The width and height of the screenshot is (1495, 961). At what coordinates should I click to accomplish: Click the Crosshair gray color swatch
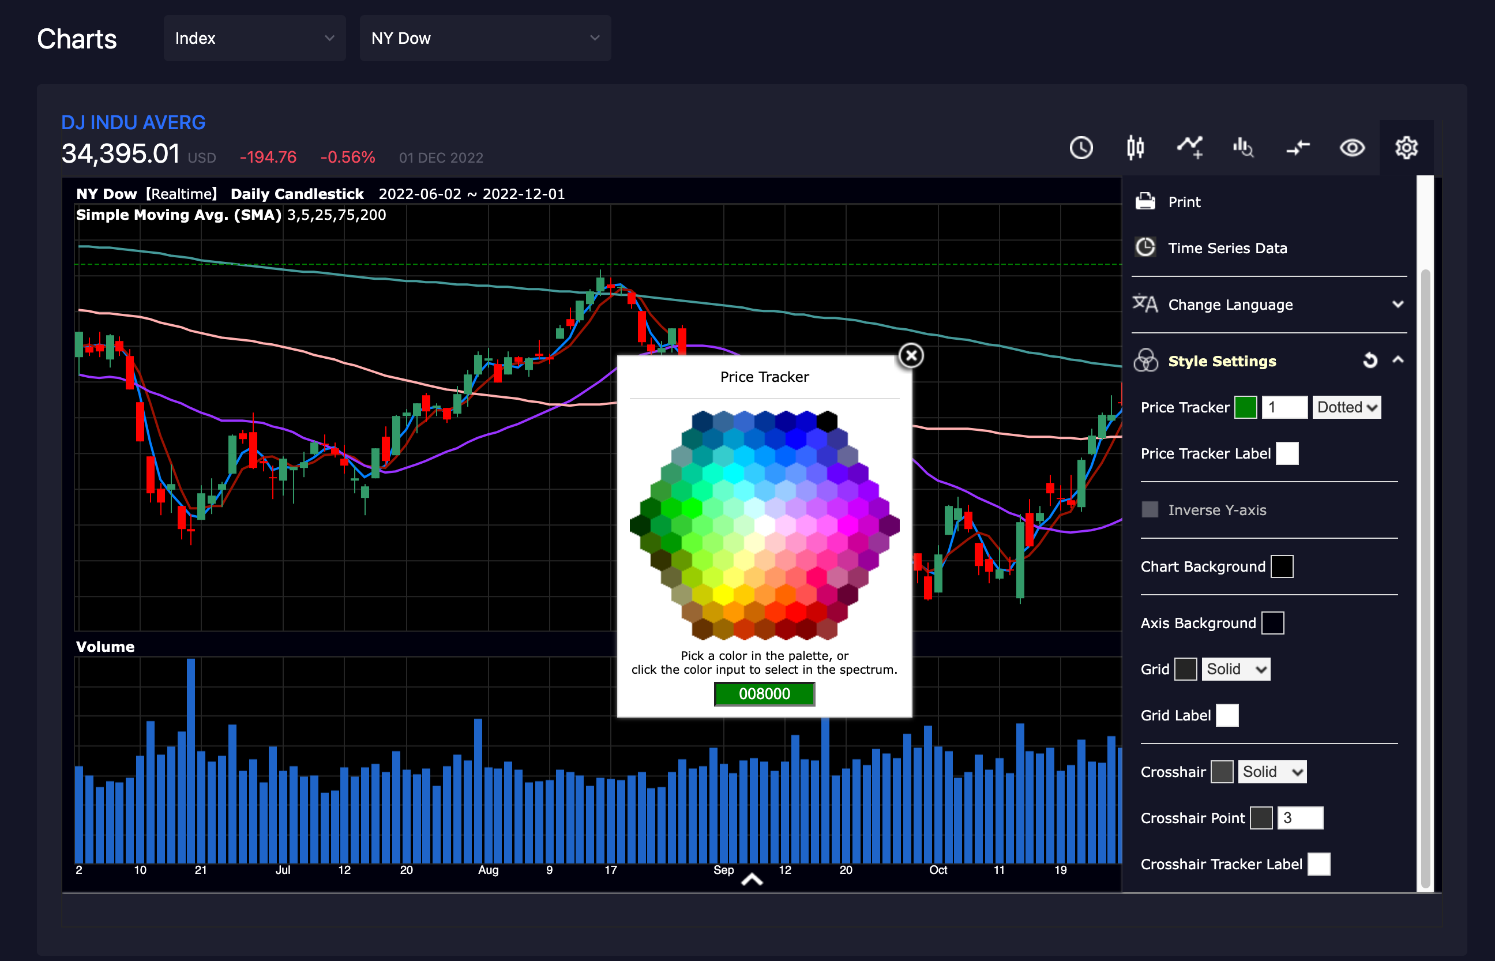coord(1222,772)
